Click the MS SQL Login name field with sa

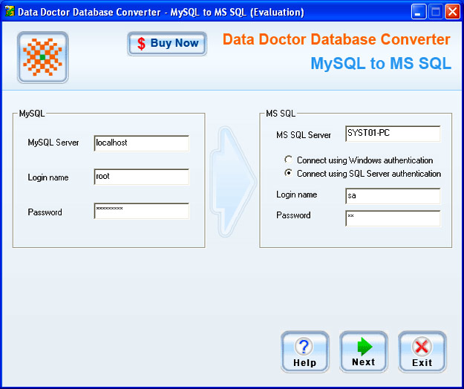pos(393,196)
